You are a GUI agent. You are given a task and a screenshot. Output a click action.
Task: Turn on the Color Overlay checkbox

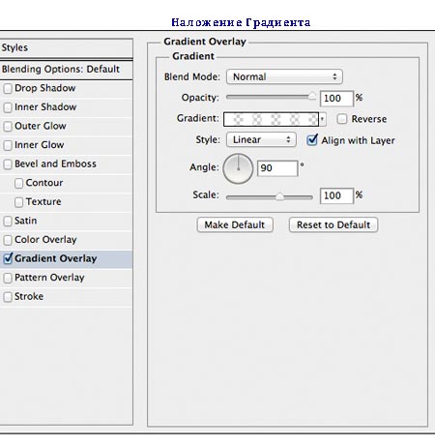click(8, 240)
